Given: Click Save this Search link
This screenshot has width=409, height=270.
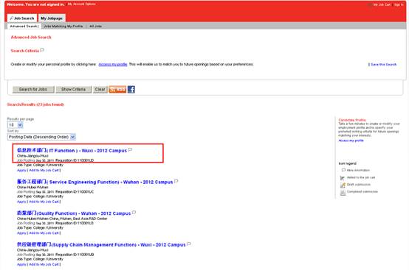Looking at the screenshot, I should point(383,65).
